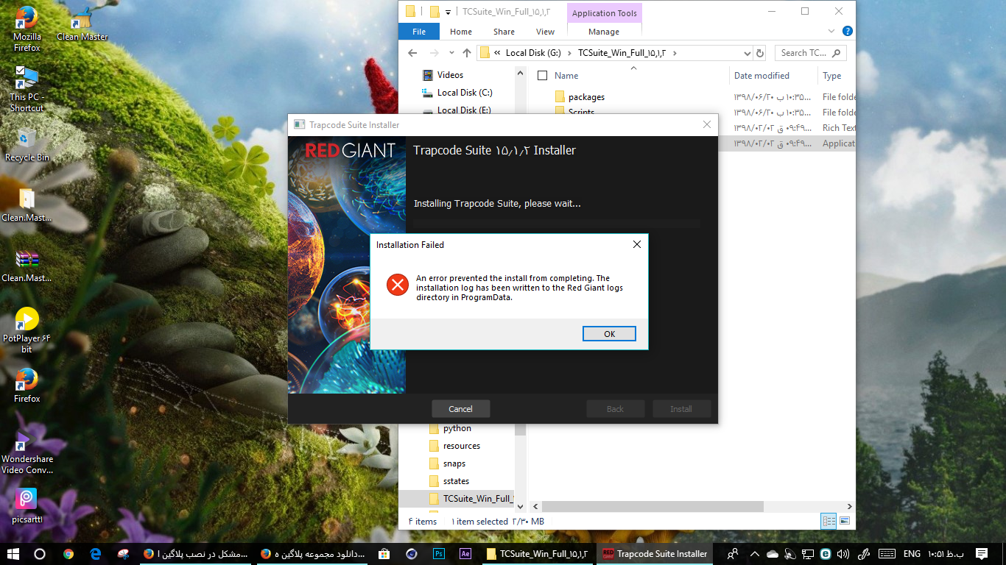The width and height of the screenshot is (1006, 565).
Task: Click the horizontal scrollbar in the file list
Action: coord(652,507)
